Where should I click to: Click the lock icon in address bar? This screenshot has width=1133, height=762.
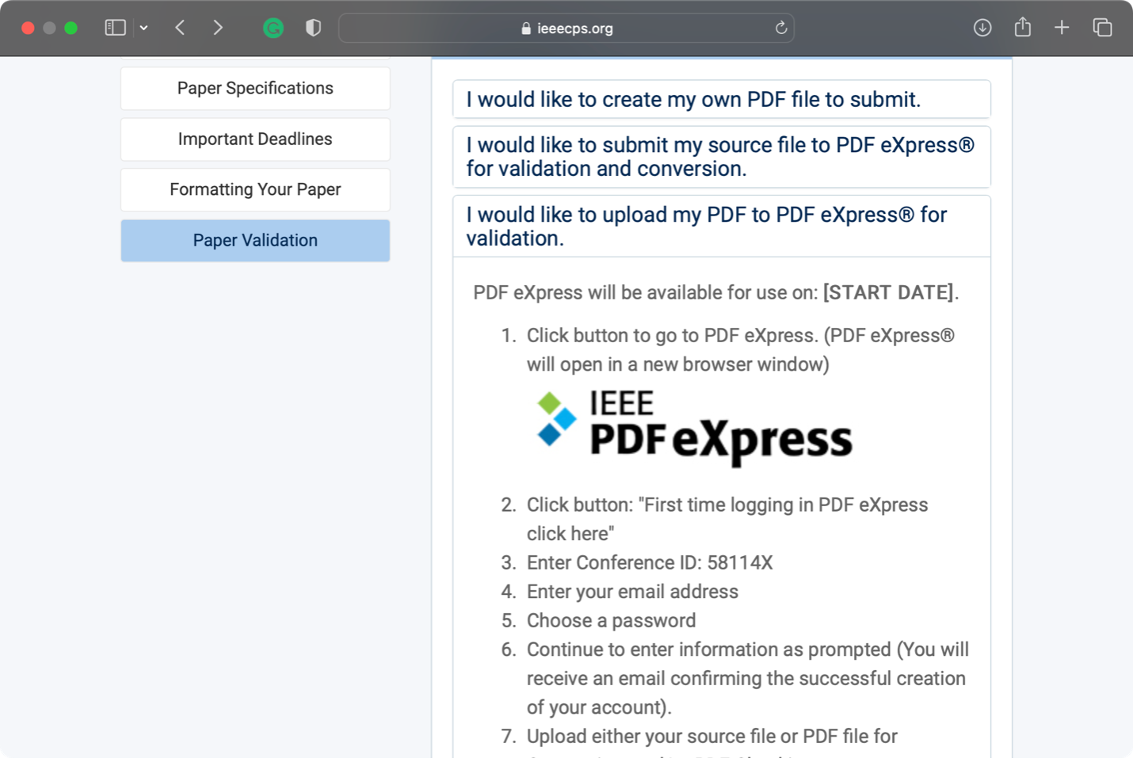click(526, 29)
